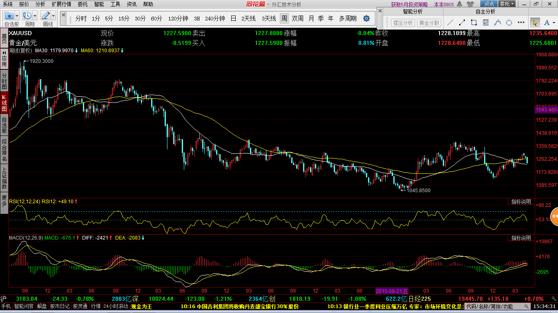Open 综合排名 sidebar tab
The image size is (558, 313).
(x=4, y=150)
